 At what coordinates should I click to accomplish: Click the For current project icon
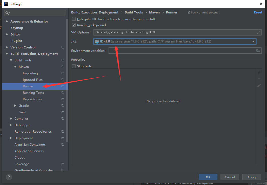point(189,12)
